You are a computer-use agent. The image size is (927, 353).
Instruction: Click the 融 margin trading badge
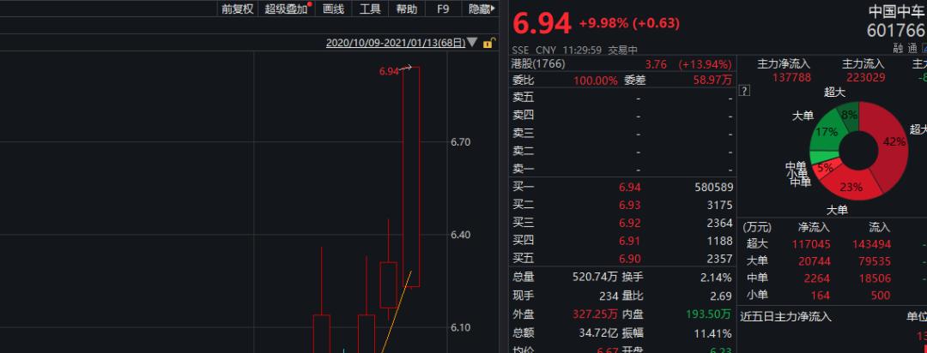coord(898,49)
